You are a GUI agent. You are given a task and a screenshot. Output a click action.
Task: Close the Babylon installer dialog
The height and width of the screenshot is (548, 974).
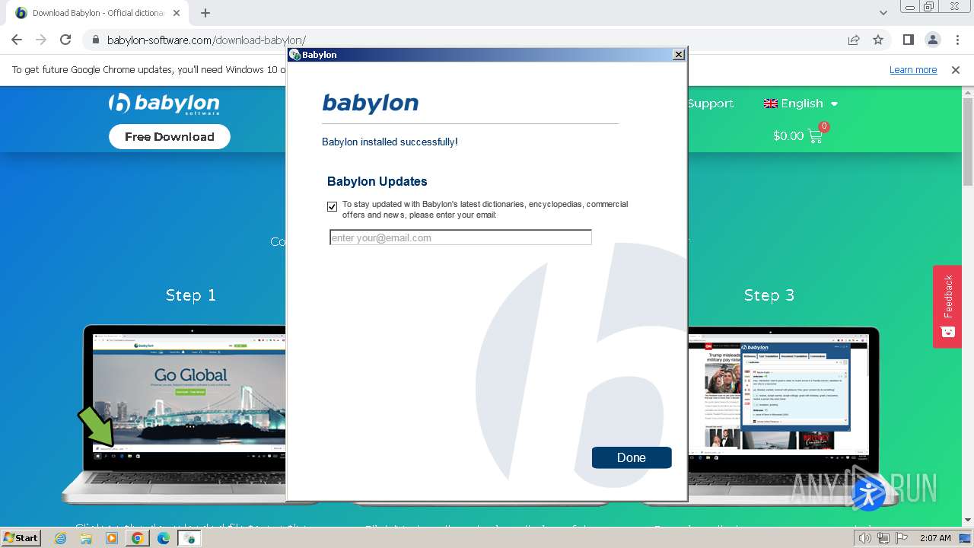(x=679, y=55)
